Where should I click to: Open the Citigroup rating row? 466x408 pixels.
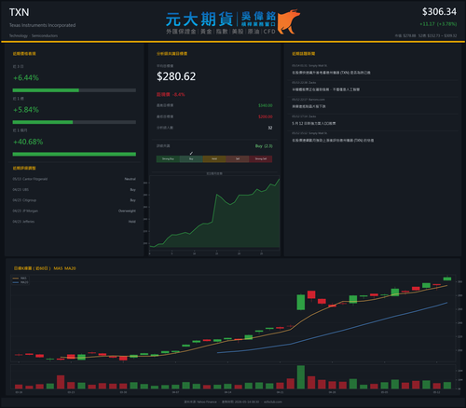coord(75,200)
